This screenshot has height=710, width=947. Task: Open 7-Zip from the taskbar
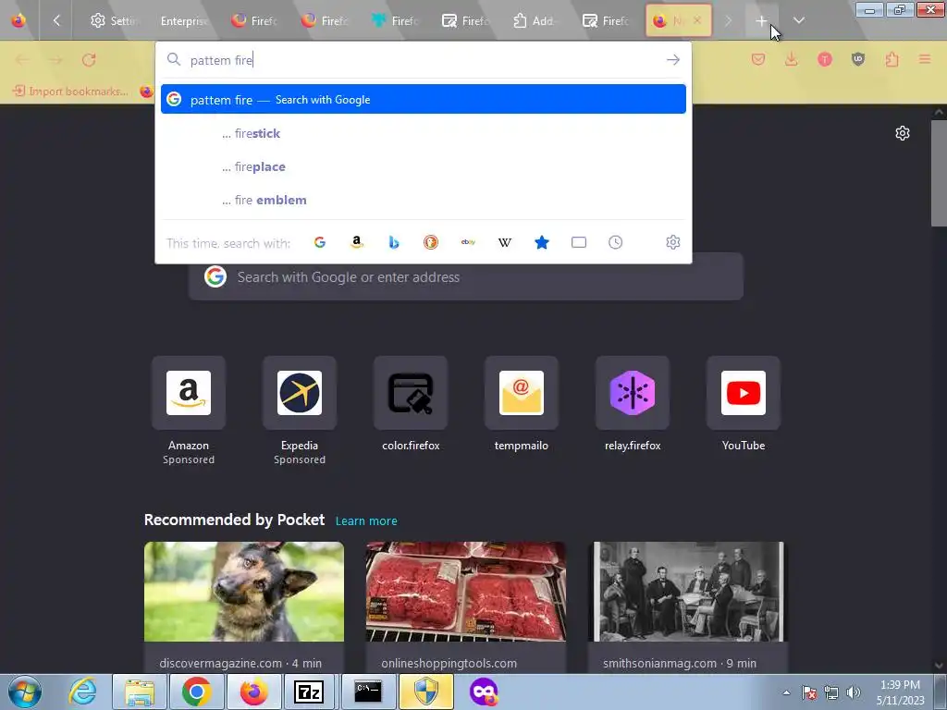[x=309, y=692]
